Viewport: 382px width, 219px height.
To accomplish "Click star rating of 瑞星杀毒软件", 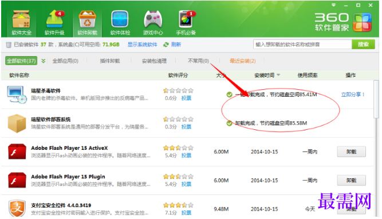I will 178,91.
